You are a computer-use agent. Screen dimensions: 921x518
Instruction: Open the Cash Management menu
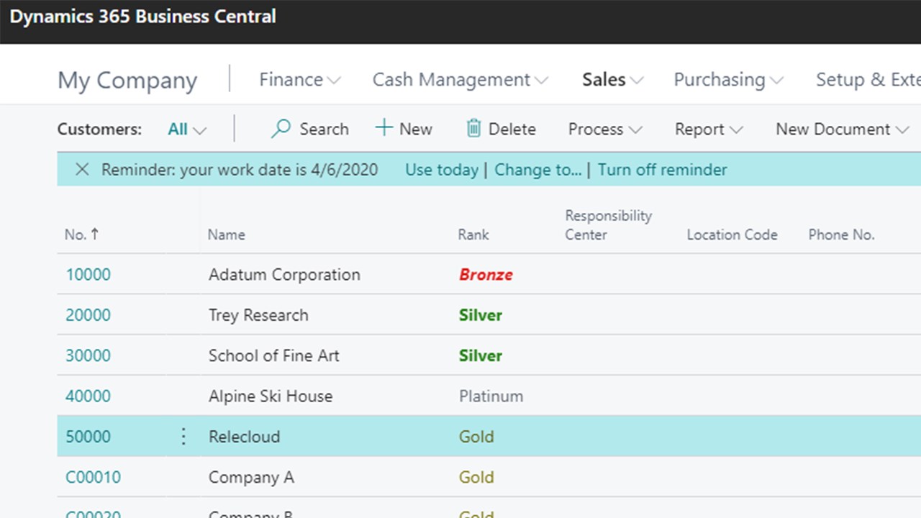459,80
